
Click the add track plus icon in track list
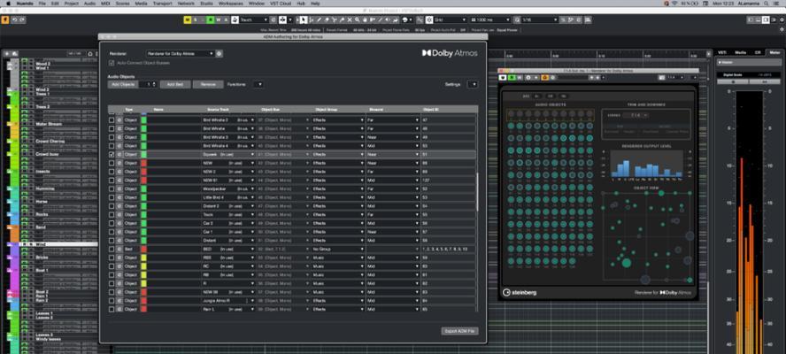point(7,53)
